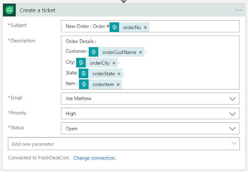This screenshot has height=172, width=248.
Task: Remove the orderItem token
Action: (x=118, y=84)
